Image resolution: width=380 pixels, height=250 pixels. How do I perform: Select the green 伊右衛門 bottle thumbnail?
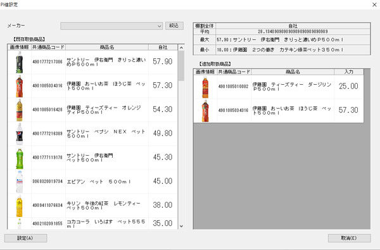coord(20,158)
